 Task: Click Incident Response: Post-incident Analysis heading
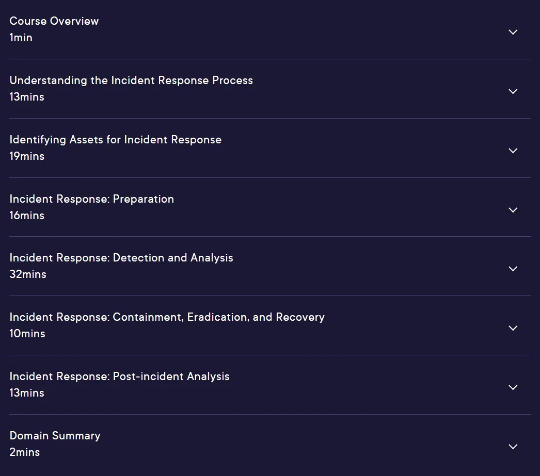[x=119, y=376]
